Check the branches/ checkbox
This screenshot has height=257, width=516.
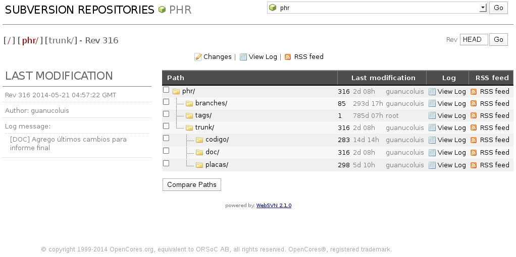[x=166, y=102]
